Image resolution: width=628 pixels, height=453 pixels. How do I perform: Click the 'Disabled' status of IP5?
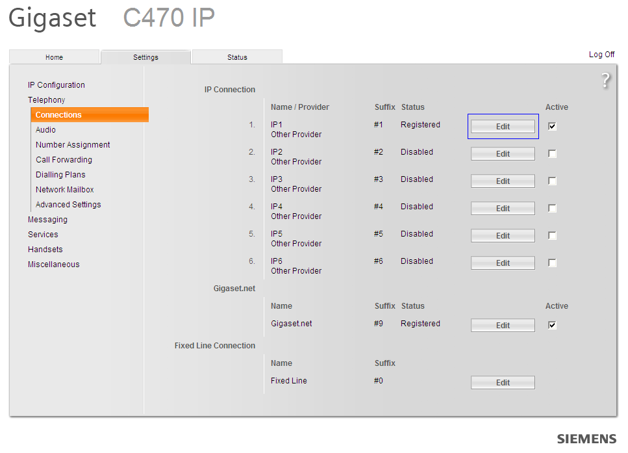pos(417,234)
